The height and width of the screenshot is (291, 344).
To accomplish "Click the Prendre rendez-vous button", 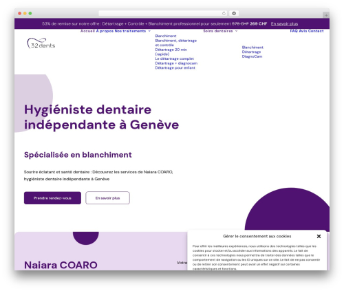I will click(52, 198).
